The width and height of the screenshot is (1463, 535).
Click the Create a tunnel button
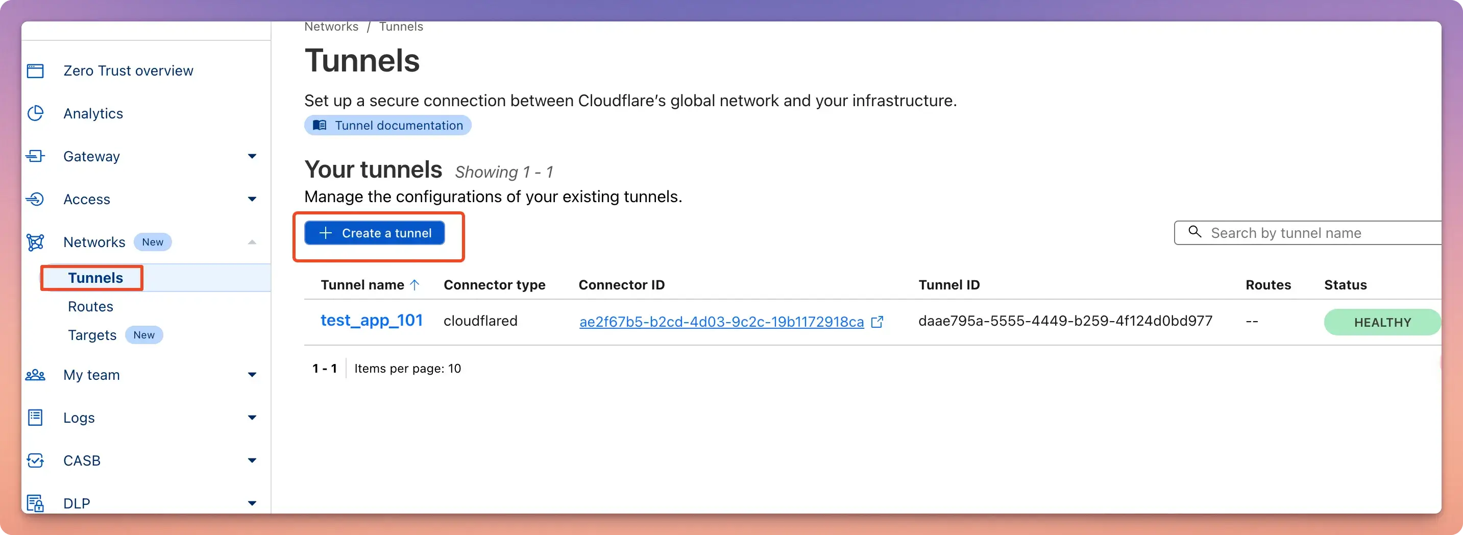click(x=375, y=233)
